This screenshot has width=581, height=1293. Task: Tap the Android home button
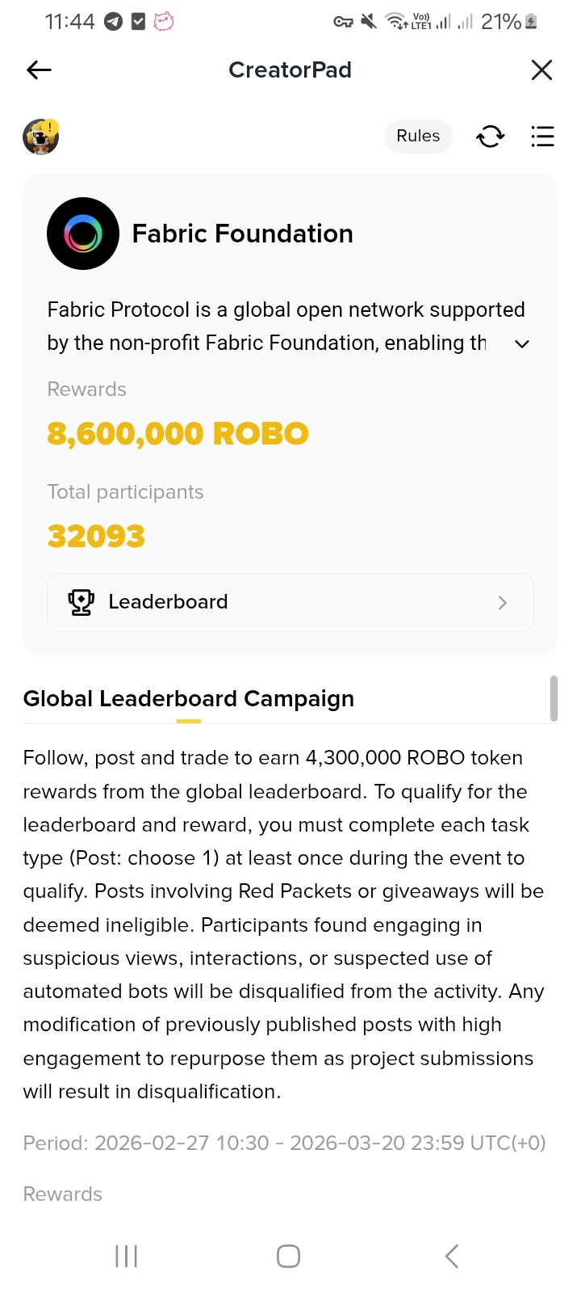tap(288, 1256)
